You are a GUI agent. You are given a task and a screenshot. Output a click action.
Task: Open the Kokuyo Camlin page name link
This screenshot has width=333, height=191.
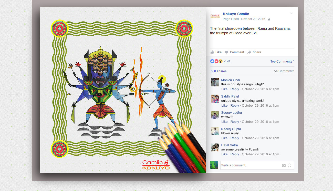[236, 14]
